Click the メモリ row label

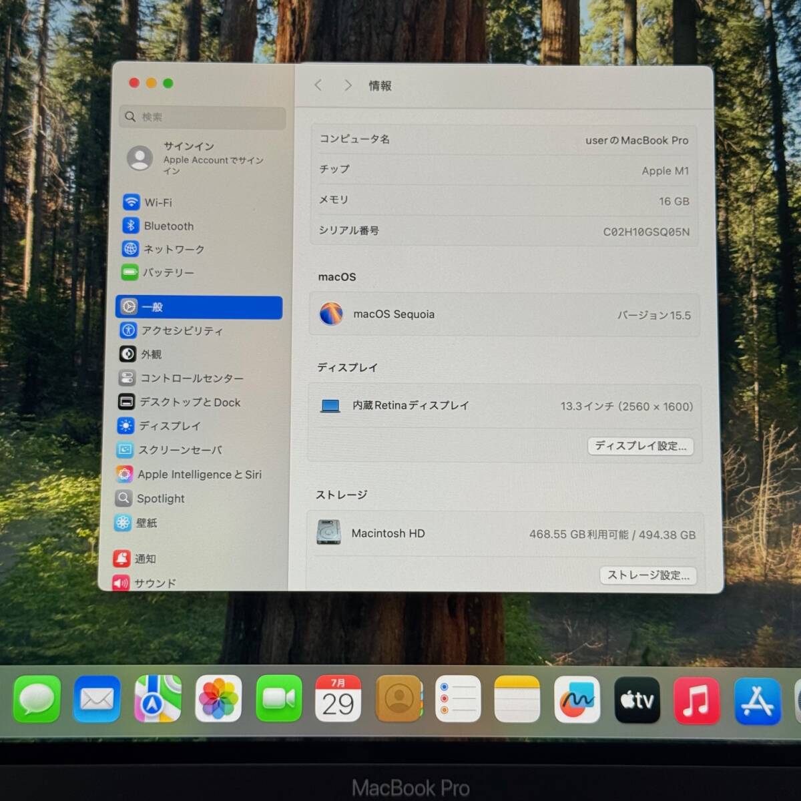(334, 200)
